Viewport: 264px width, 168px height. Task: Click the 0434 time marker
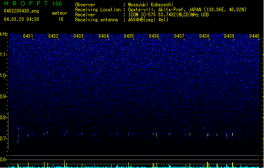click(104, 36)
